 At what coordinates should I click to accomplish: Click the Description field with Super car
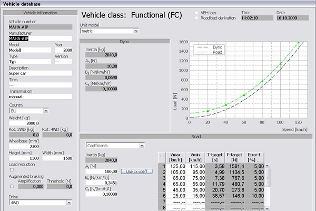point(40,73)
